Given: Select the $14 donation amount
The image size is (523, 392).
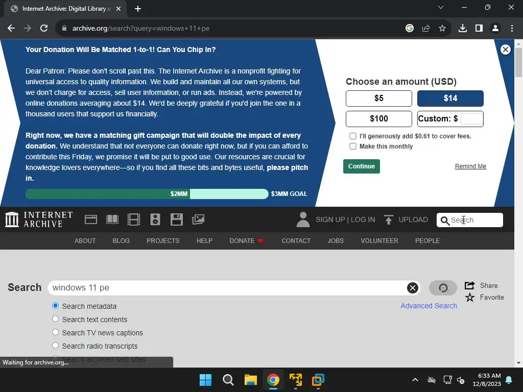Looking at the screenshot, I should (x=450, y=99).
